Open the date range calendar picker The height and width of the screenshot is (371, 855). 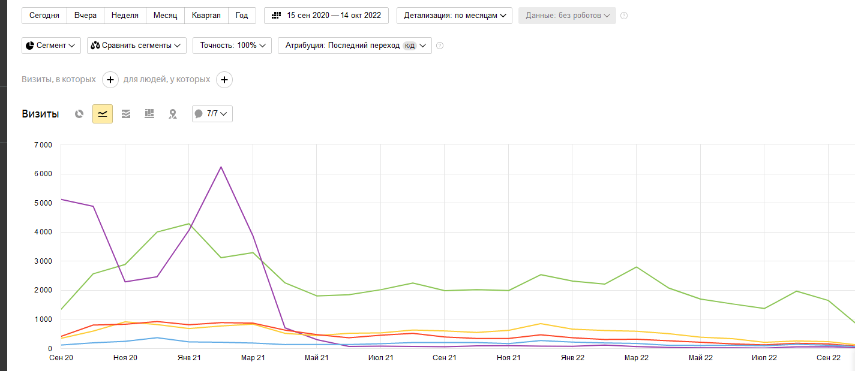pos(326,16)
